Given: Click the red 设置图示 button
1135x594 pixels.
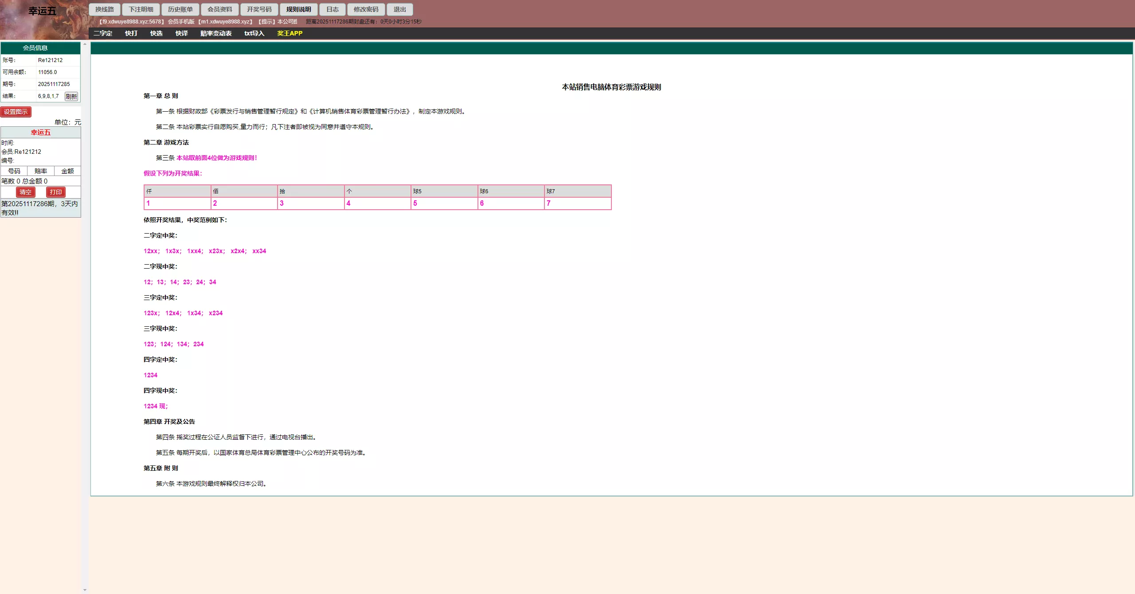Looking at the screenshot, I should [x=16, y=112].
